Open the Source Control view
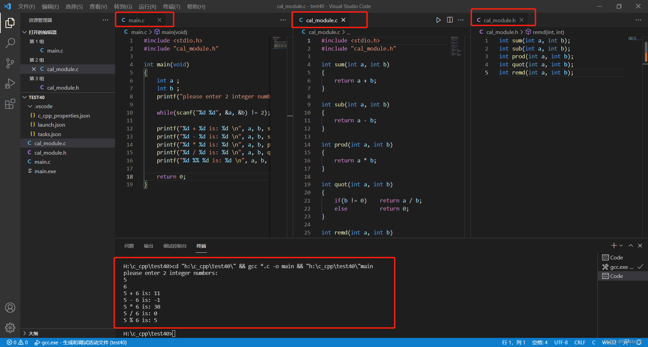648x347 pixels. click(10, 63)
